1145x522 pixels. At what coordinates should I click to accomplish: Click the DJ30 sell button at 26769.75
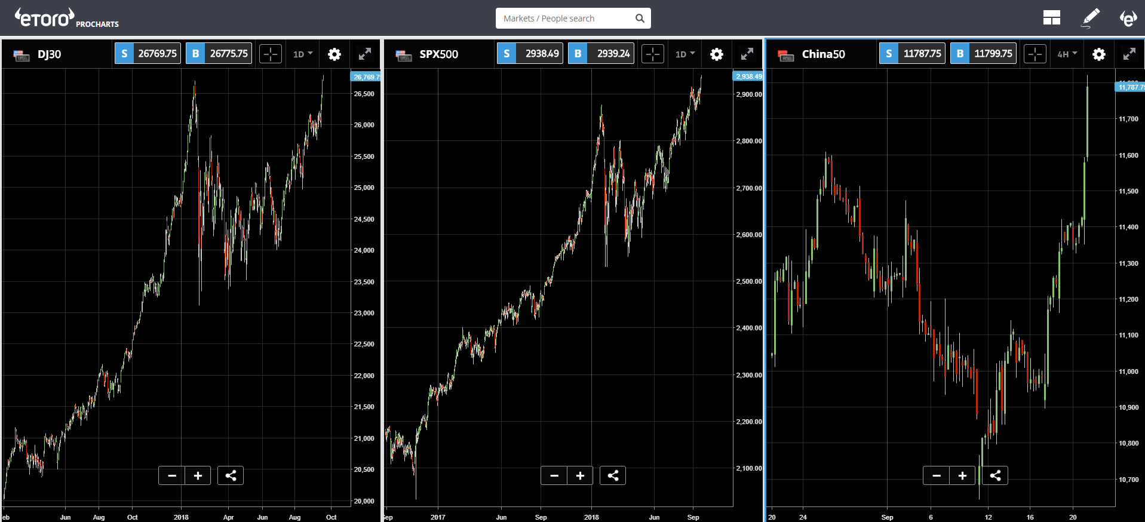click(x=148, y=54)
